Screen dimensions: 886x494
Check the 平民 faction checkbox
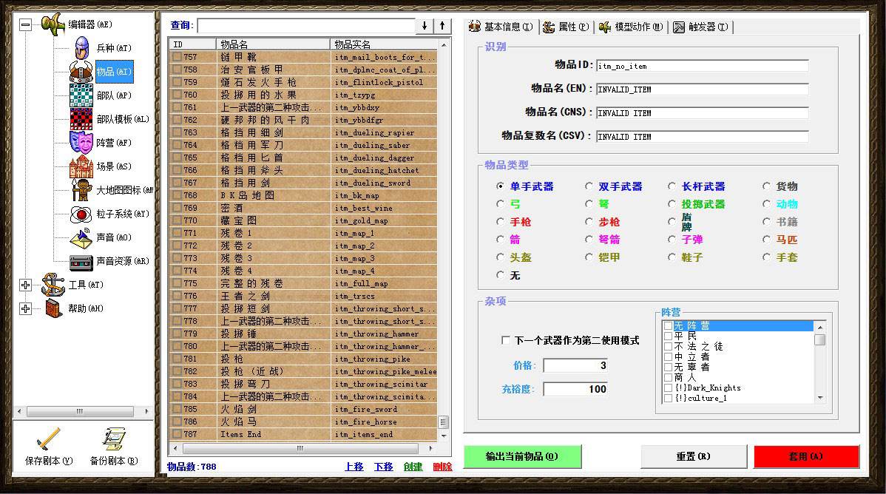(668, 335)
